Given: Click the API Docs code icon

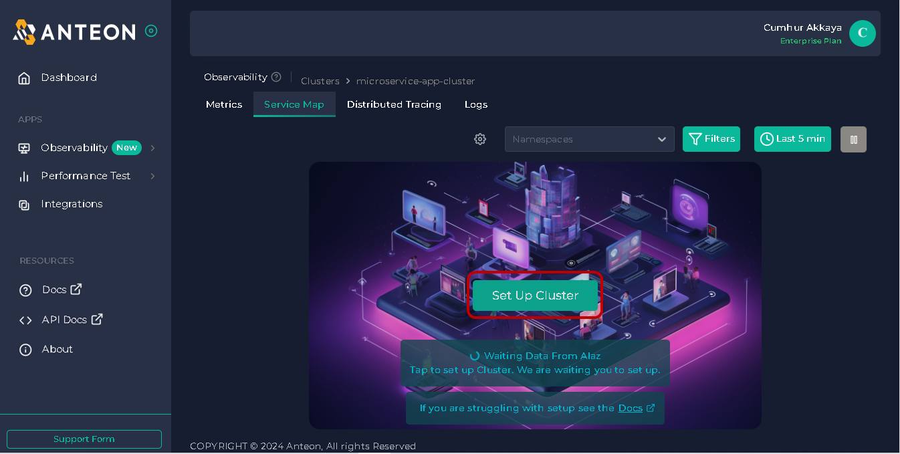Looking at the screenshot, I should (25, 320).
